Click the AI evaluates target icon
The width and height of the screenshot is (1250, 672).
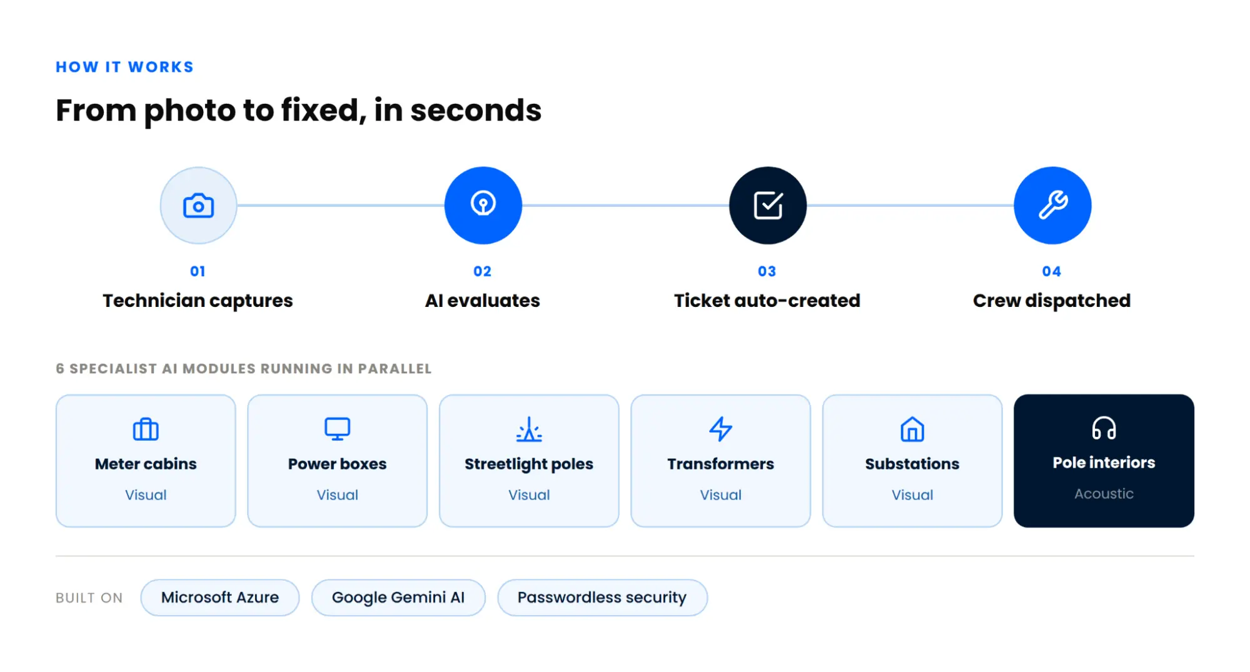coord(483,204)
